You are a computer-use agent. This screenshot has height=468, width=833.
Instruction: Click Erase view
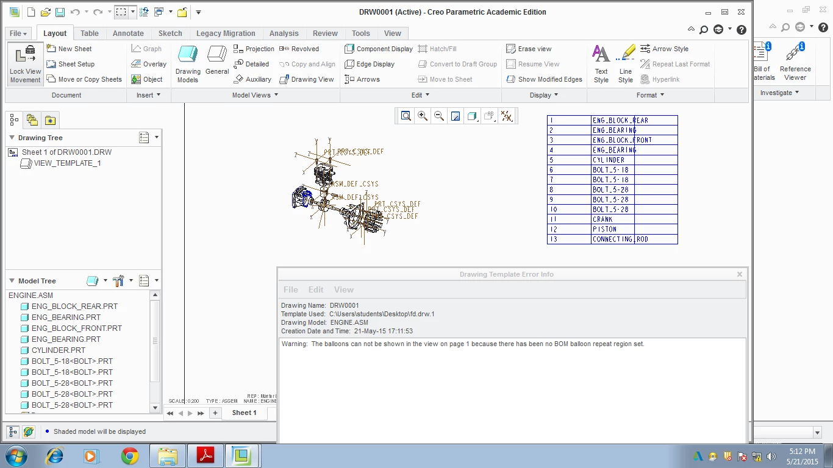pyautogui.click(x=529, y=49)
